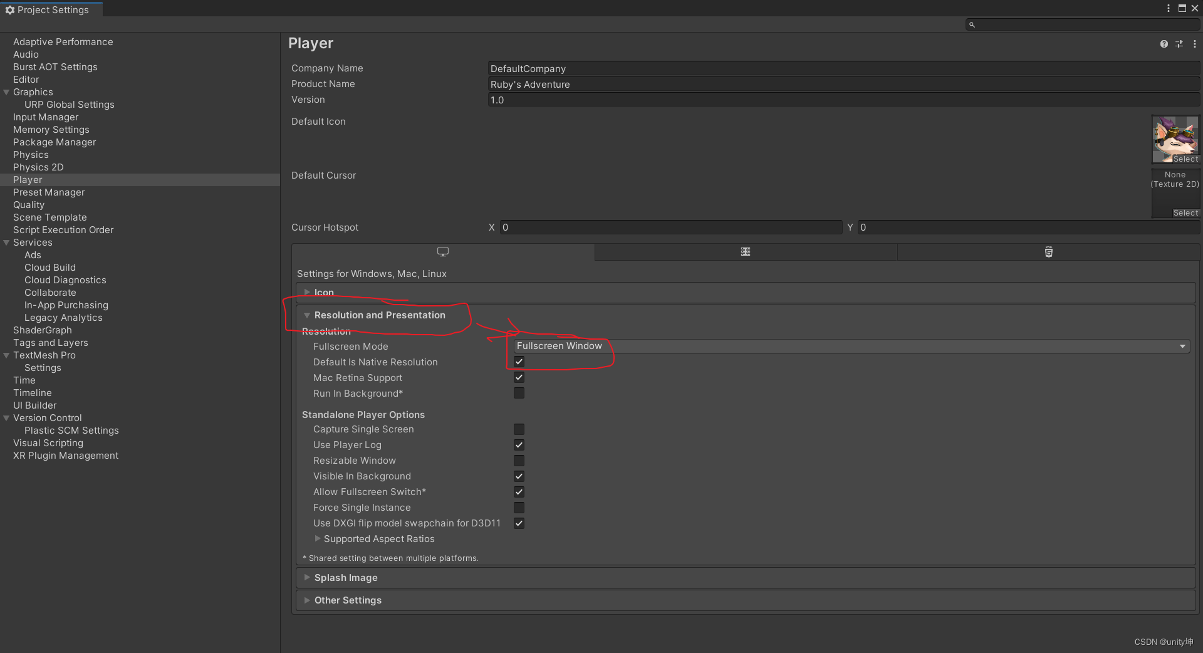
Task: Open the more options kebab menu icon
Action: click(x=1194, y=44)
